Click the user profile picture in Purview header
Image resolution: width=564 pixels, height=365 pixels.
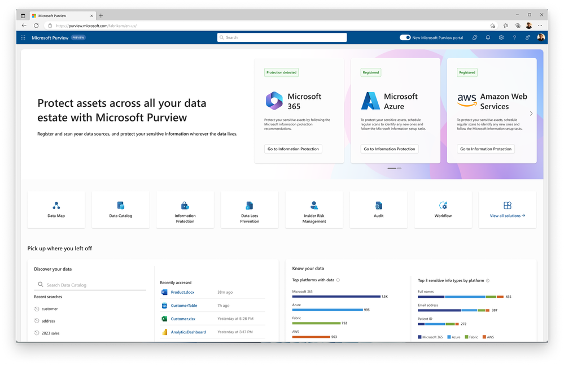541,37
